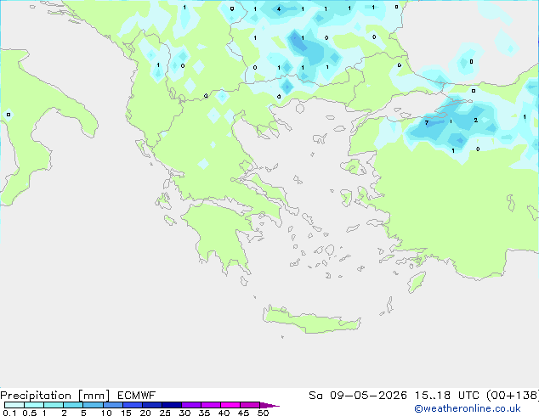Click the map precipitation value "7"

click(x=427, y=122)
